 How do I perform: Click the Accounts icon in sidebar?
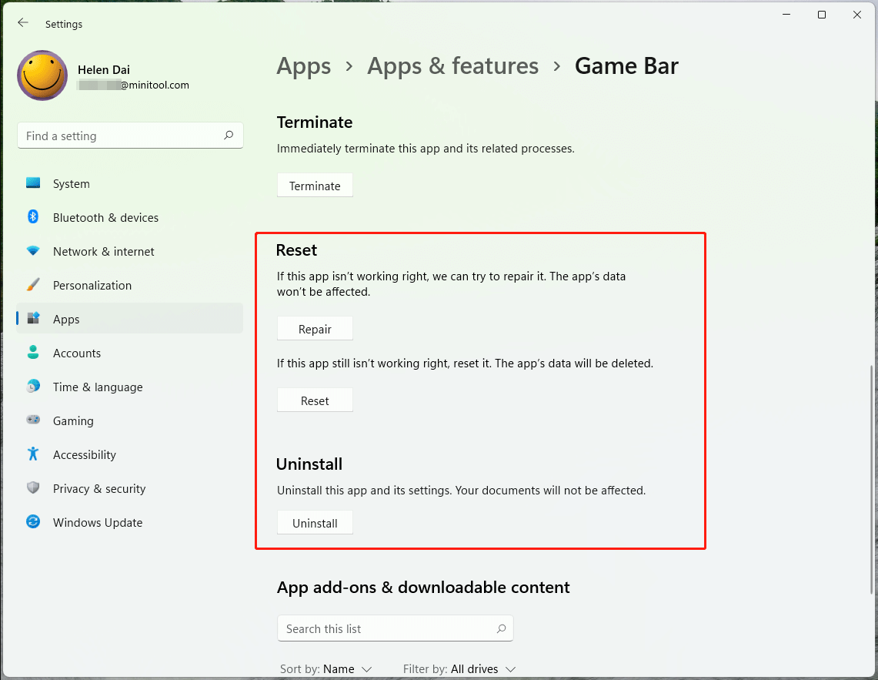pyautogui.click(x=32, y=353)
